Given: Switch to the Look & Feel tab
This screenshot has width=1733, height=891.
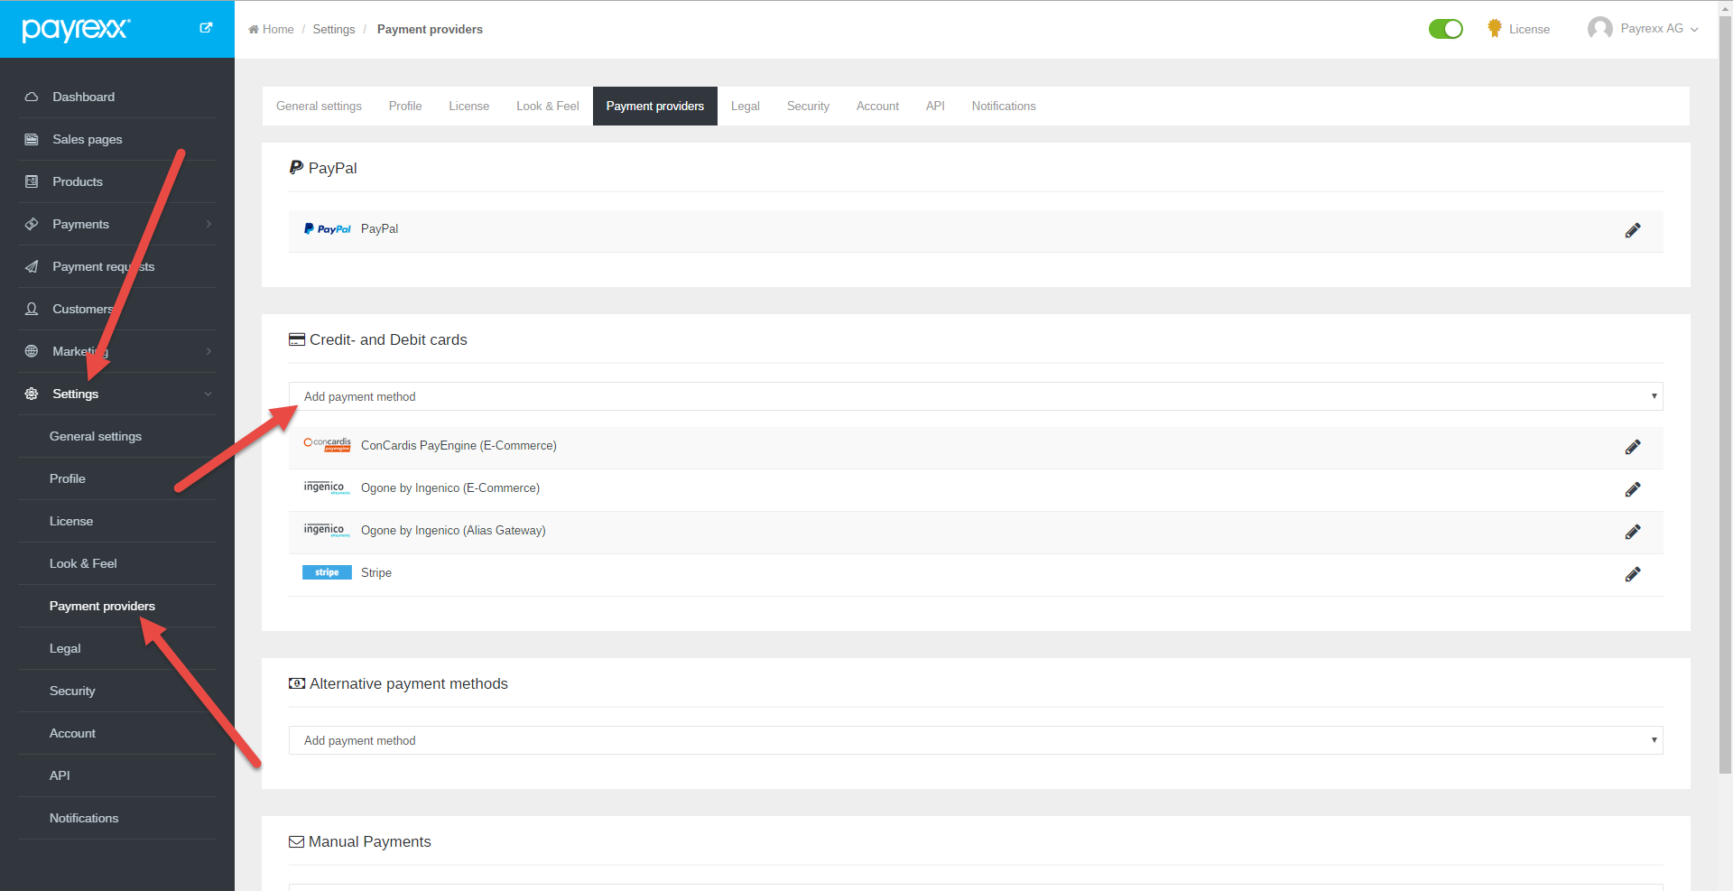Looking at the screenshot, I should (x=548, y=106).
